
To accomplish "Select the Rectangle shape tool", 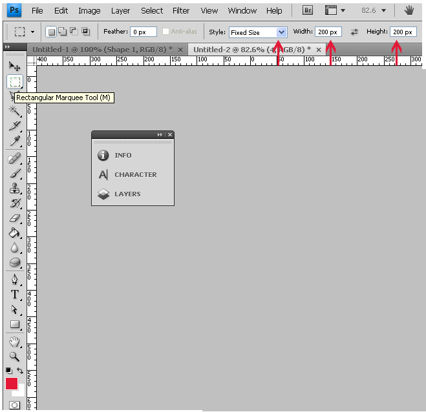I will (x=14, y=324).
